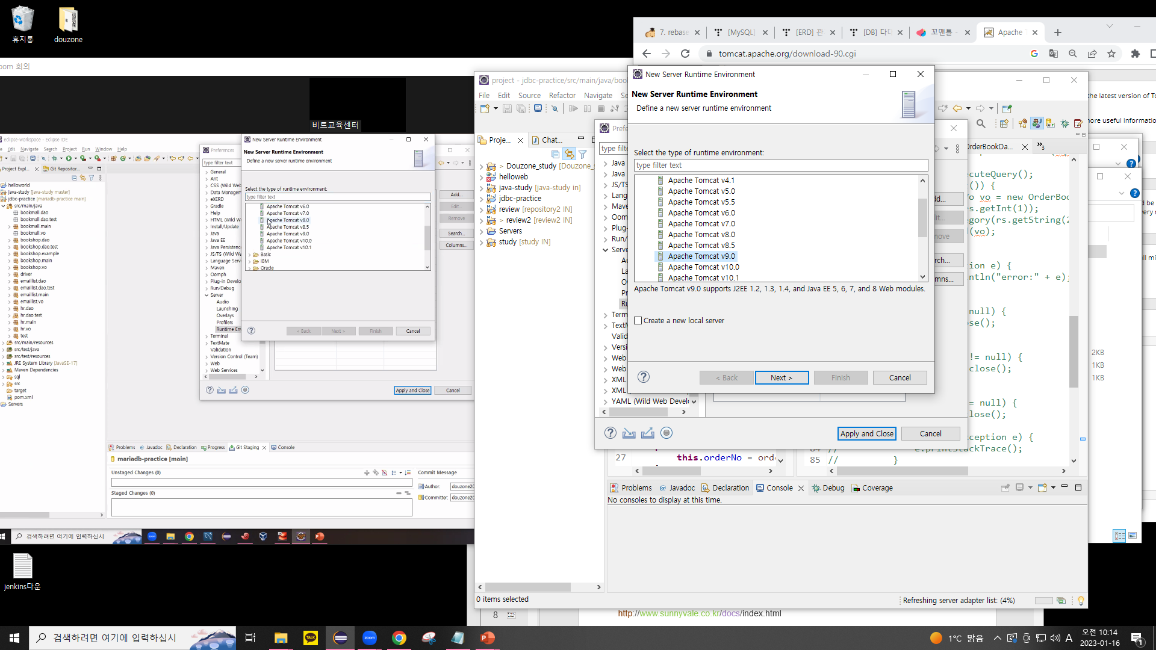Click the Next > button
Viewport: 1156px width, 650px height.
(x=781, y=378)
